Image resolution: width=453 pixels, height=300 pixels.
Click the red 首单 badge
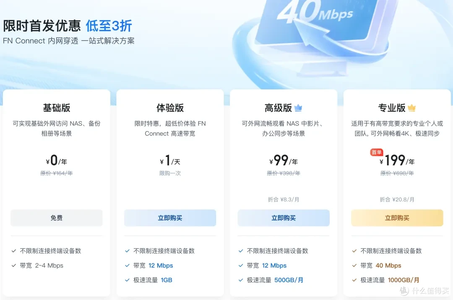[x=377, y=152]
